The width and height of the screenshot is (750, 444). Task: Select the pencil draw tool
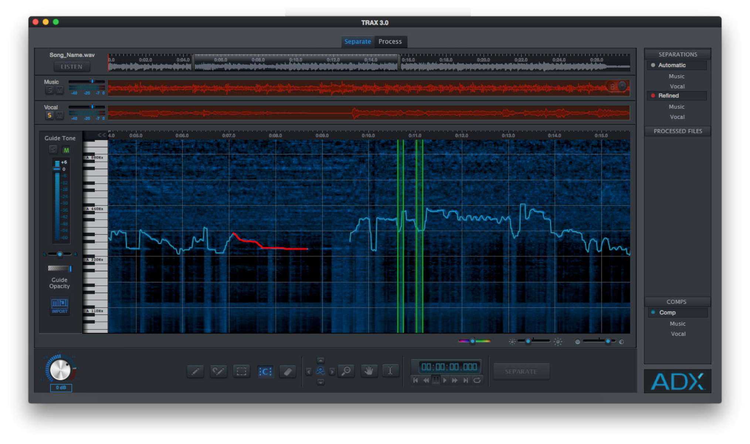click(195, 371)
